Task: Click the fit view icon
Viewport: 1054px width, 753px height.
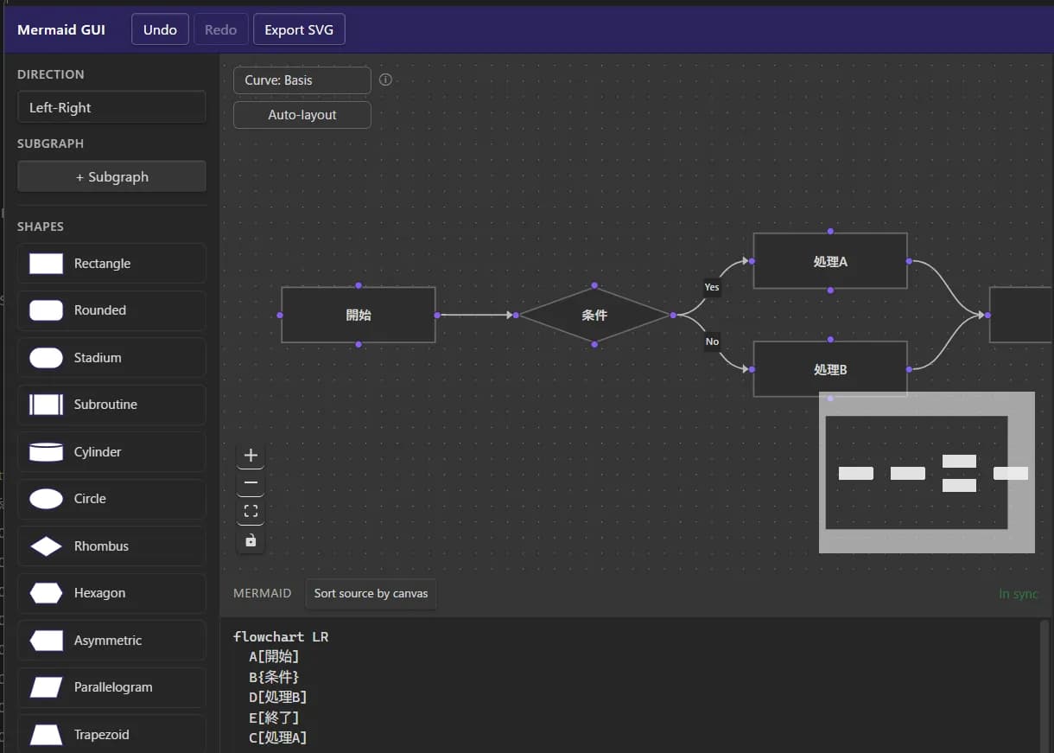Action: pyautogui.click(x=251, y=512)
